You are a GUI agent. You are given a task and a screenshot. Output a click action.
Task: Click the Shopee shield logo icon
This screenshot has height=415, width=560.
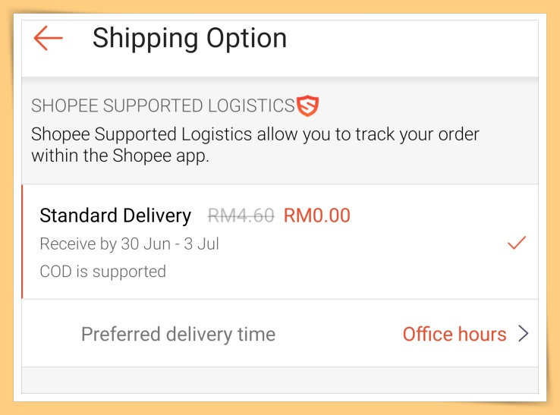coord(307,105)
